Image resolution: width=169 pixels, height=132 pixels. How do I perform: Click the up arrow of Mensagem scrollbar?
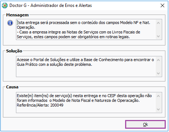(x=158, y=23)
